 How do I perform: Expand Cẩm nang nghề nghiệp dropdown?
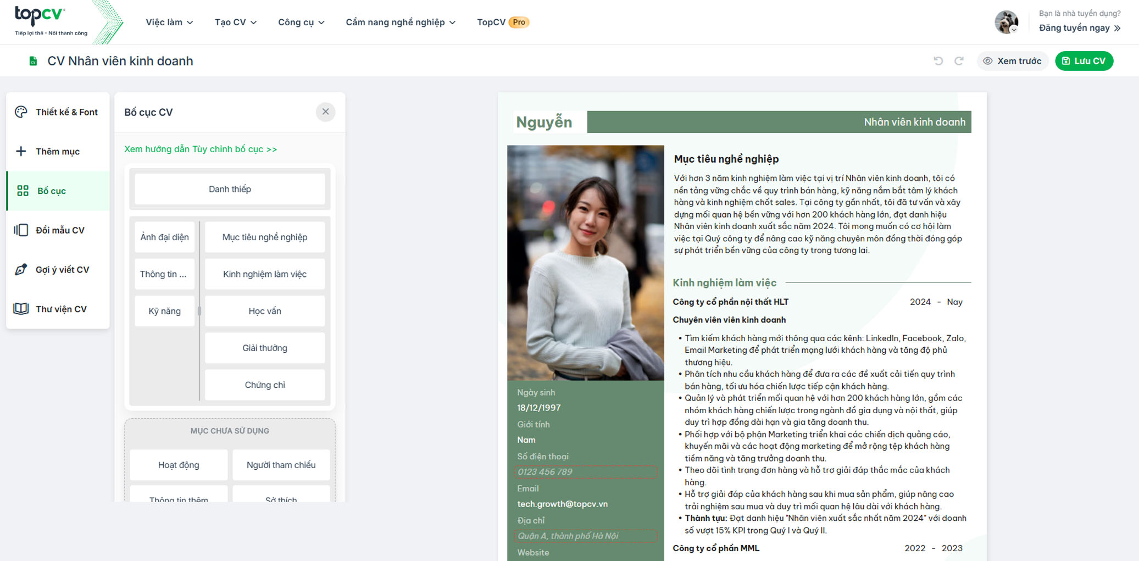point(401,22)
